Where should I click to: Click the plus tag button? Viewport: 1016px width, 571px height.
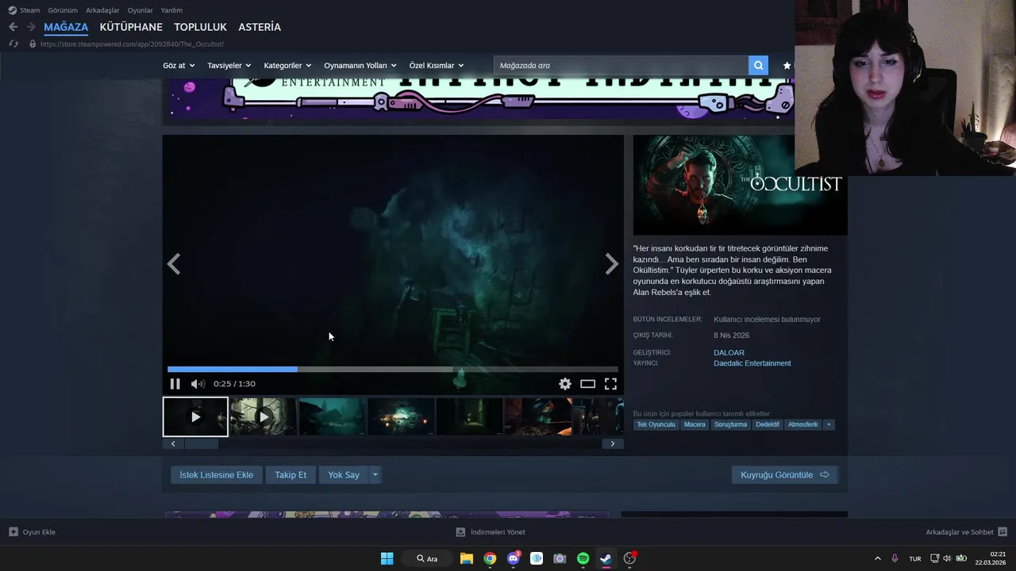pos(829,425)
